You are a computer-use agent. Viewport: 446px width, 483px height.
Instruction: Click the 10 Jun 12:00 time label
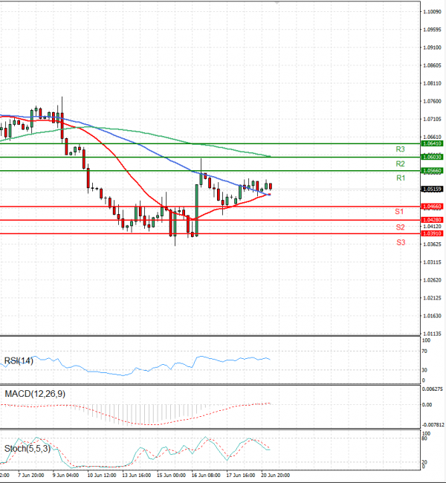102,476
